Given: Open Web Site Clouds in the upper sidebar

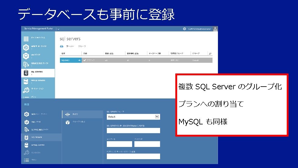Looking at the screenshot, I should pyautogui.click(x=38, y=47).
